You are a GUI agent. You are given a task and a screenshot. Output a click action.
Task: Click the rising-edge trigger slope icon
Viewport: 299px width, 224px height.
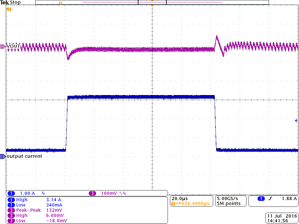270,198
